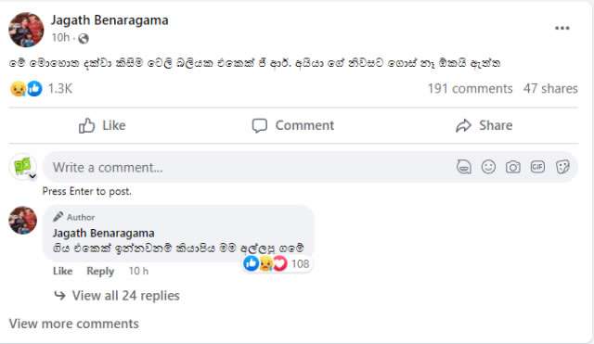This screenshot has width=594, height=344.
Task: View post reaction emoji icons summary
Action: pos(26,89)
